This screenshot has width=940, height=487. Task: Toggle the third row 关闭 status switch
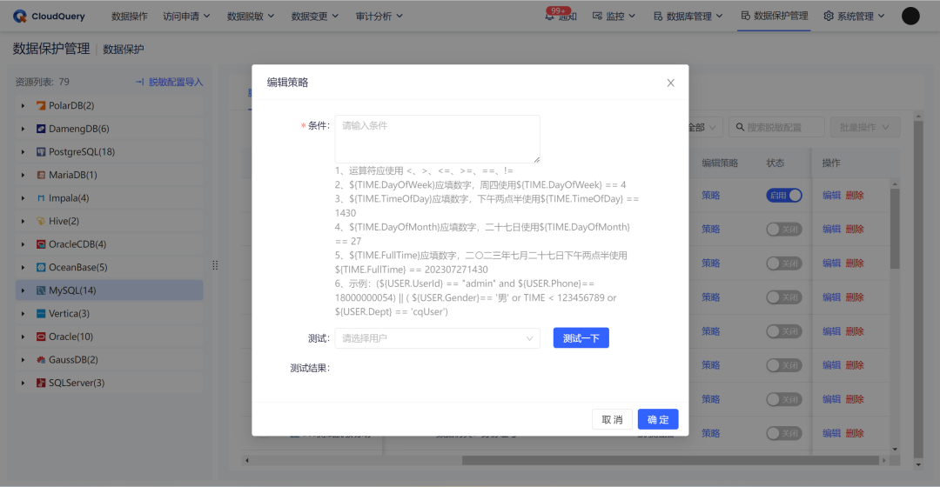[784, 264]
